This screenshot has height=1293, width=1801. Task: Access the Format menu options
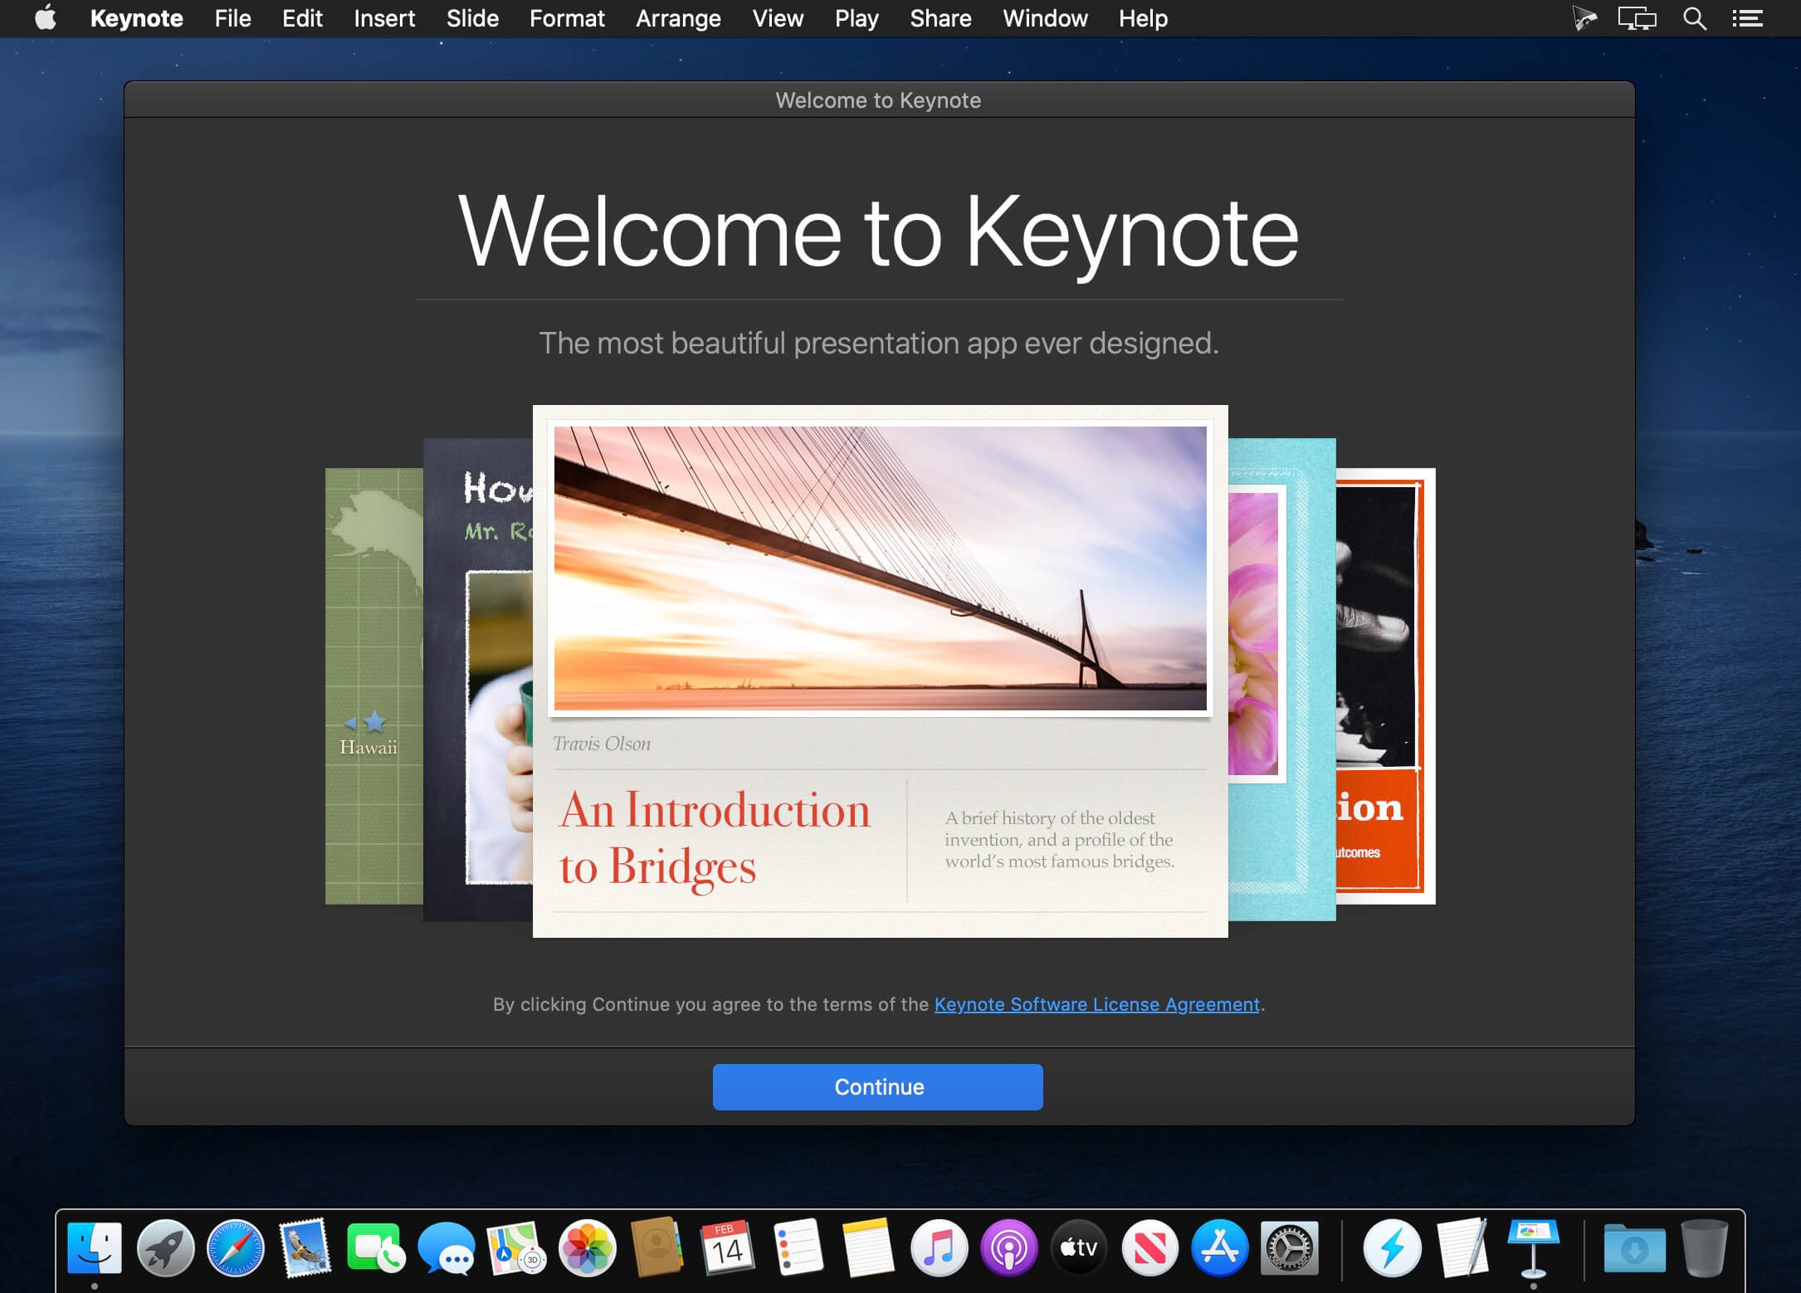[564, 18]
